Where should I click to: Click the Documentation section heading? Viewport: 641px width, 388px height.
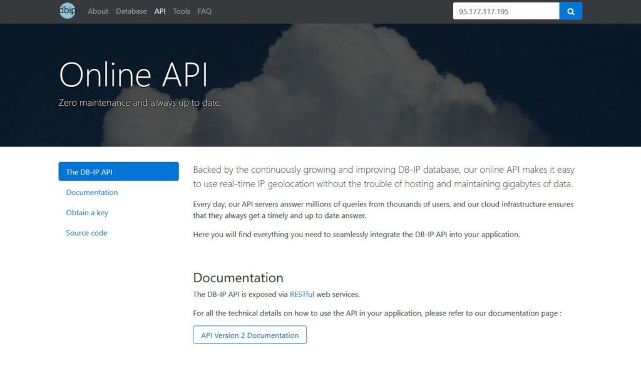tap(238, 278)
